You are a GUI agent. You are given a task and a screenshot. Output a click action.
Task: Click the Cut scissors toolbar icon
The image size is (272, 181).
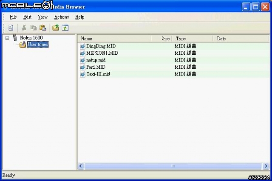coord(24,28)
